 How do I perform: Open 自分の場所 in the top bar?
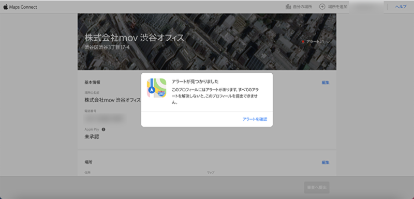click(302, 7)
